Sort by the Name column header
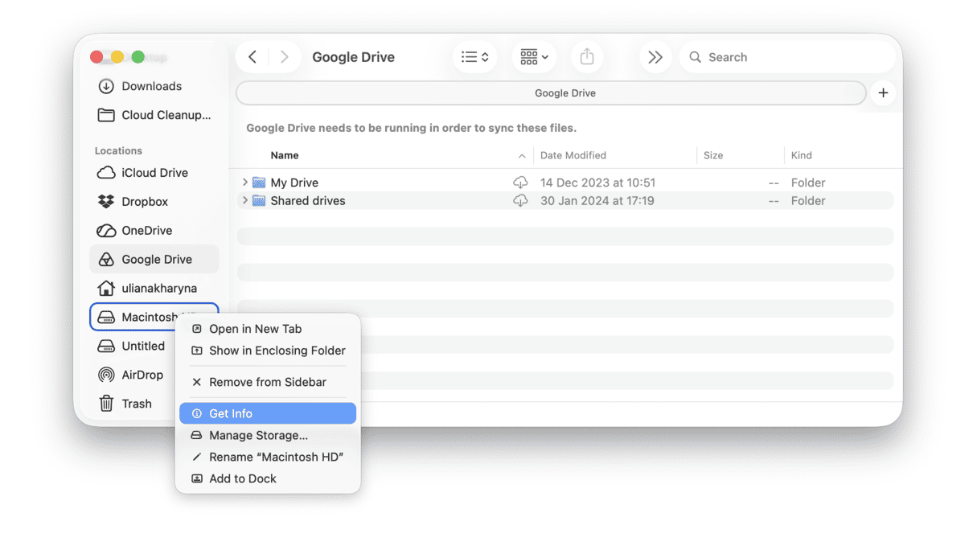The image size is (977, 554). (285, 155)
